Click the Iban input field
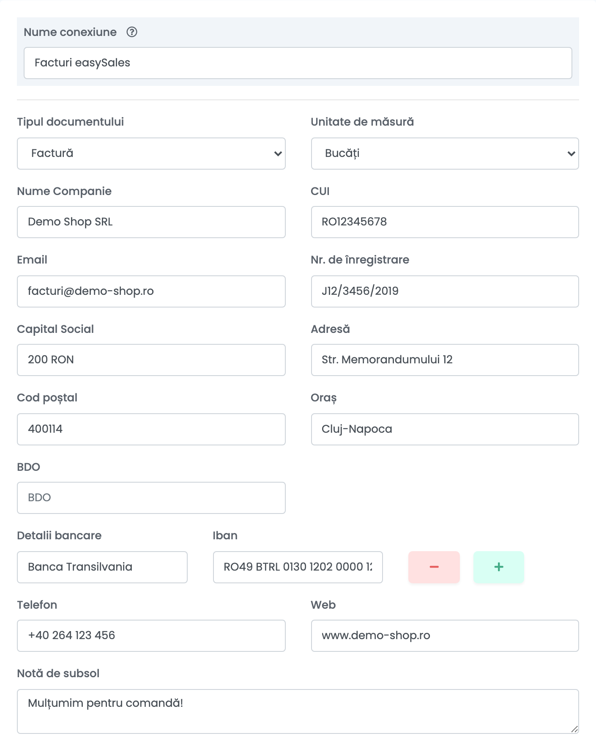 [298, 567]
